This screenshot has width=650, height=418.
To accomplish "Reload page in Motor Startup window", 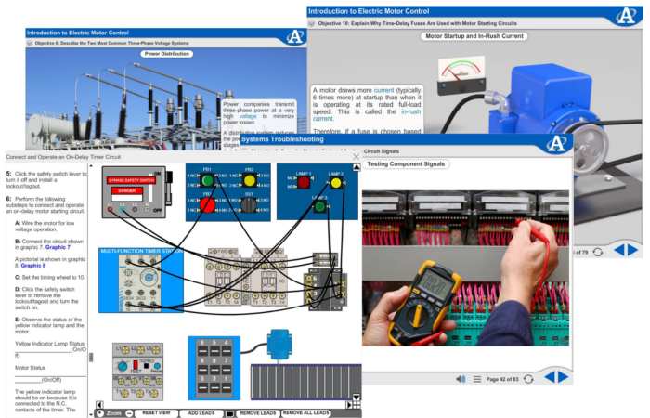I will tap(597, 252).
